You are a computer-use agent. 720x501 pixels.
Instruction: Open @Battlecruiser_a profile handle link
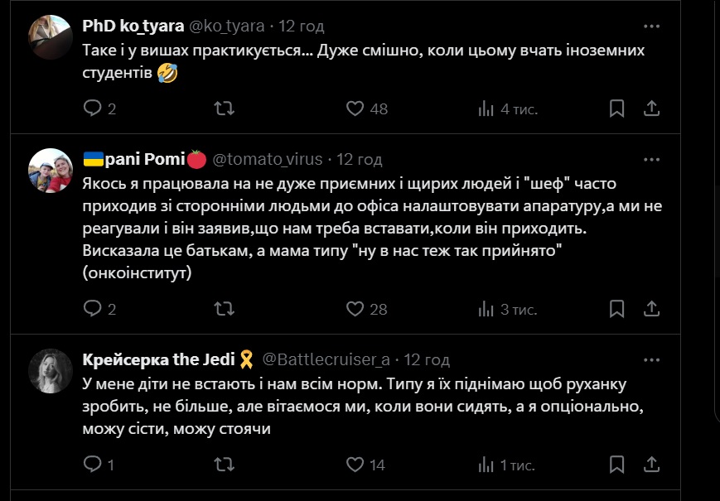coord(326,359)
